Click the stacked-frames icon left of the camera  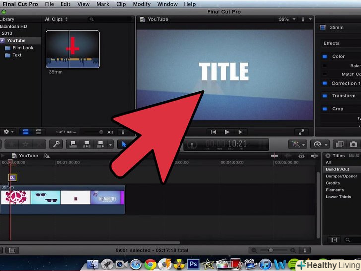340,144
